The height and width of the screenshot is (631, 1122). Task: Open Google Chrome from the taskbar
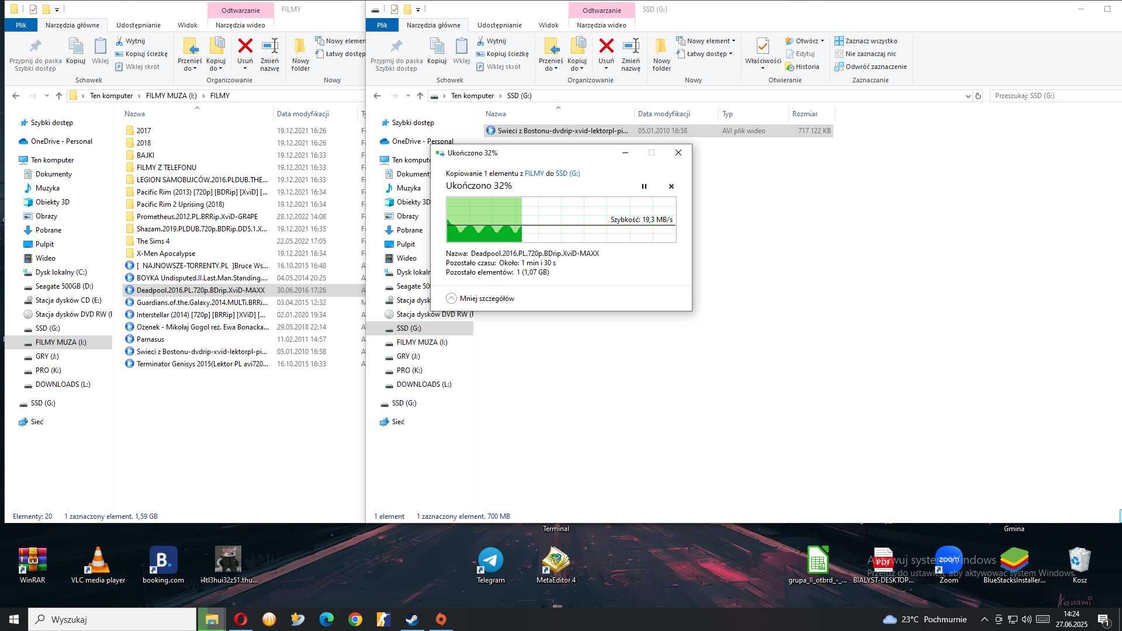click(355, 619)
